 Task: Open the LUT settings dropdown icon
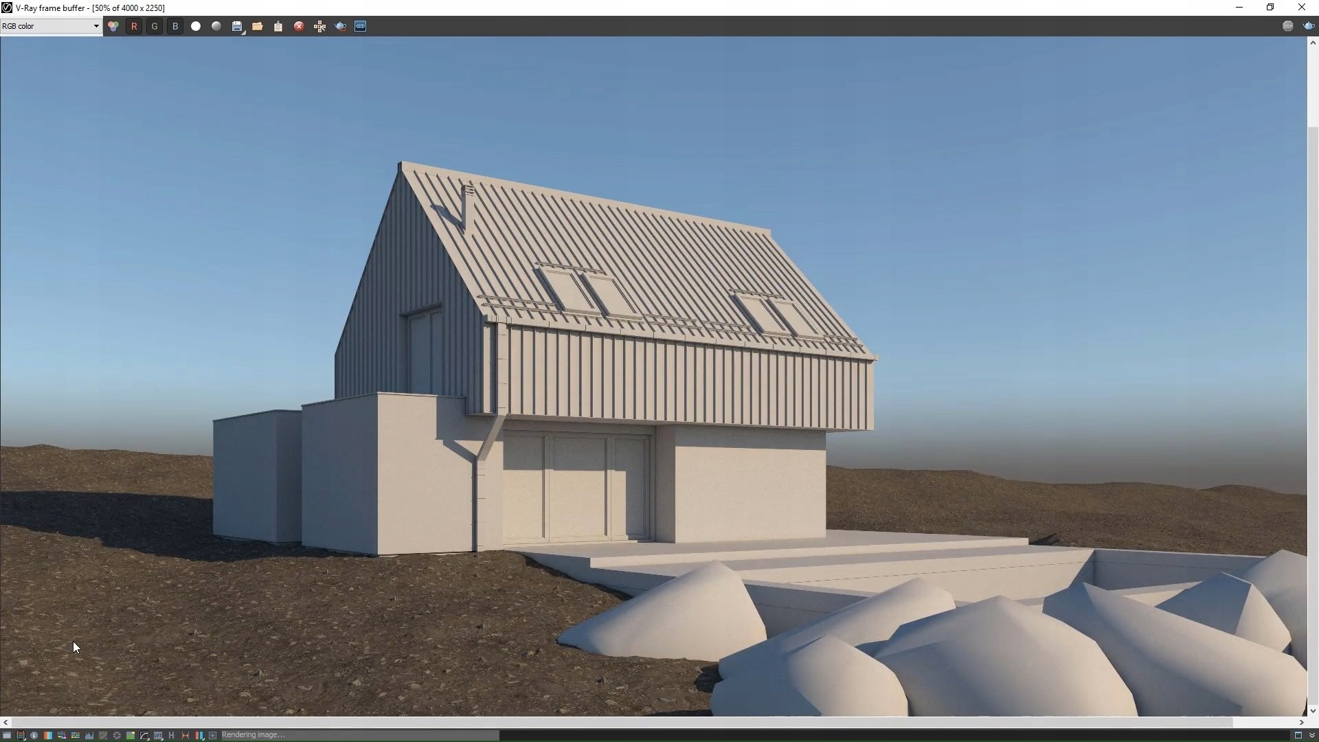158,735
